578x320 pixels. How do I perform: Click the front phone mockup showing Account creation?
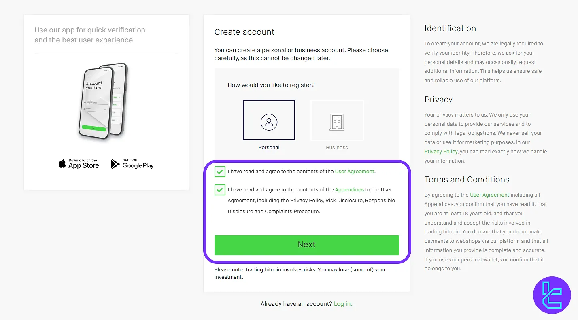pyautogui.click(x=94, y=103)
